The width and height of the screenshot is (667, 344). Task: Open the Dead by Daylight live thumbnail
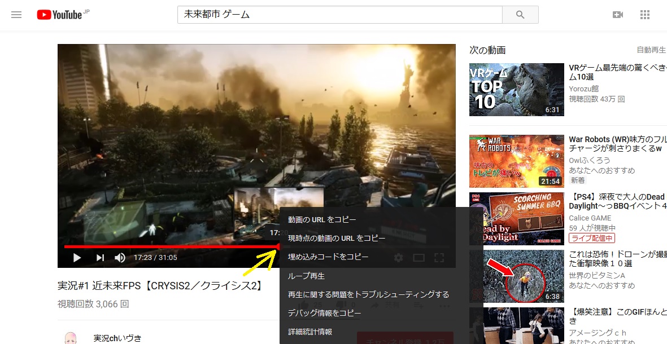(x=516, y=219)
